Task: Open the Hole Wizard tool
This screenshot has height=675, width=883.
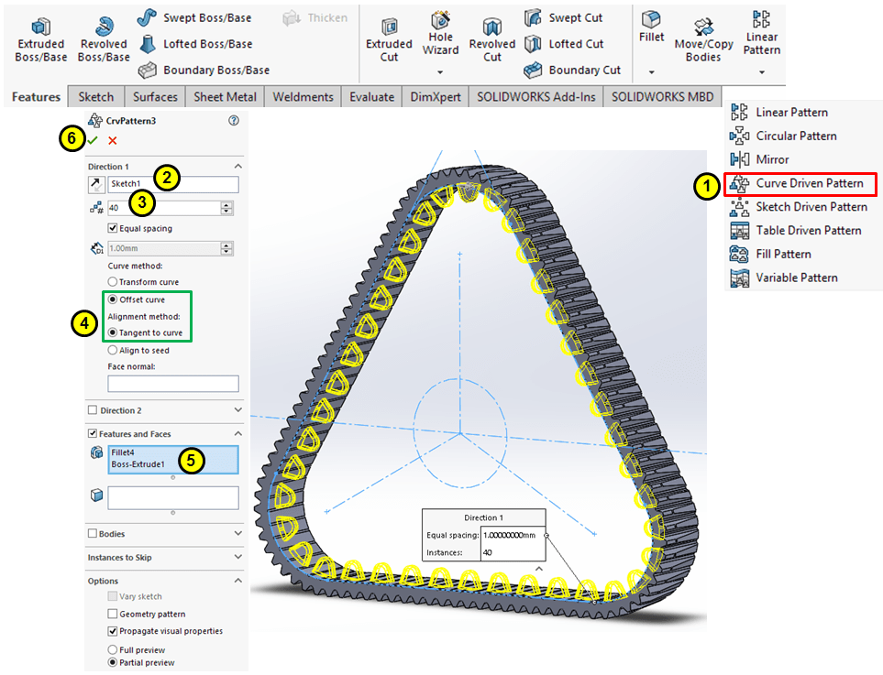Action: 440,21
